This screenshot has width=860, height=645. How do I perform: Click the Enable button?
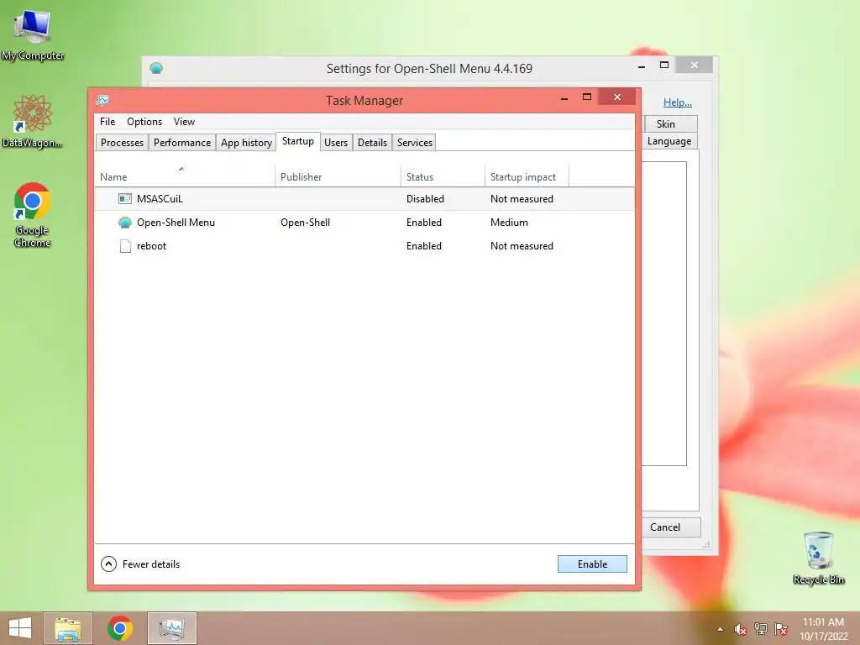592,564
